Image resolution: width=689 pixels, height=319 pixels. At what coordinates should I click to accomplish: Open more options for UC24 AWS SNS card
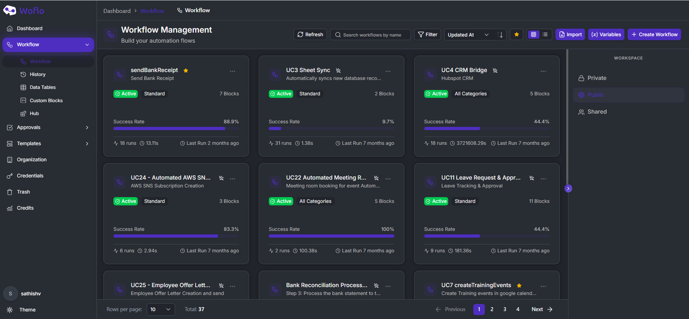point(233,178)
